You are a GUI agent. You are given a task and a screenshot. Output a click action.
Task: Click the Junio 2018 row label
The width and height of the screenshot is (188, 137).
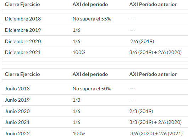[x=17, y=89]
